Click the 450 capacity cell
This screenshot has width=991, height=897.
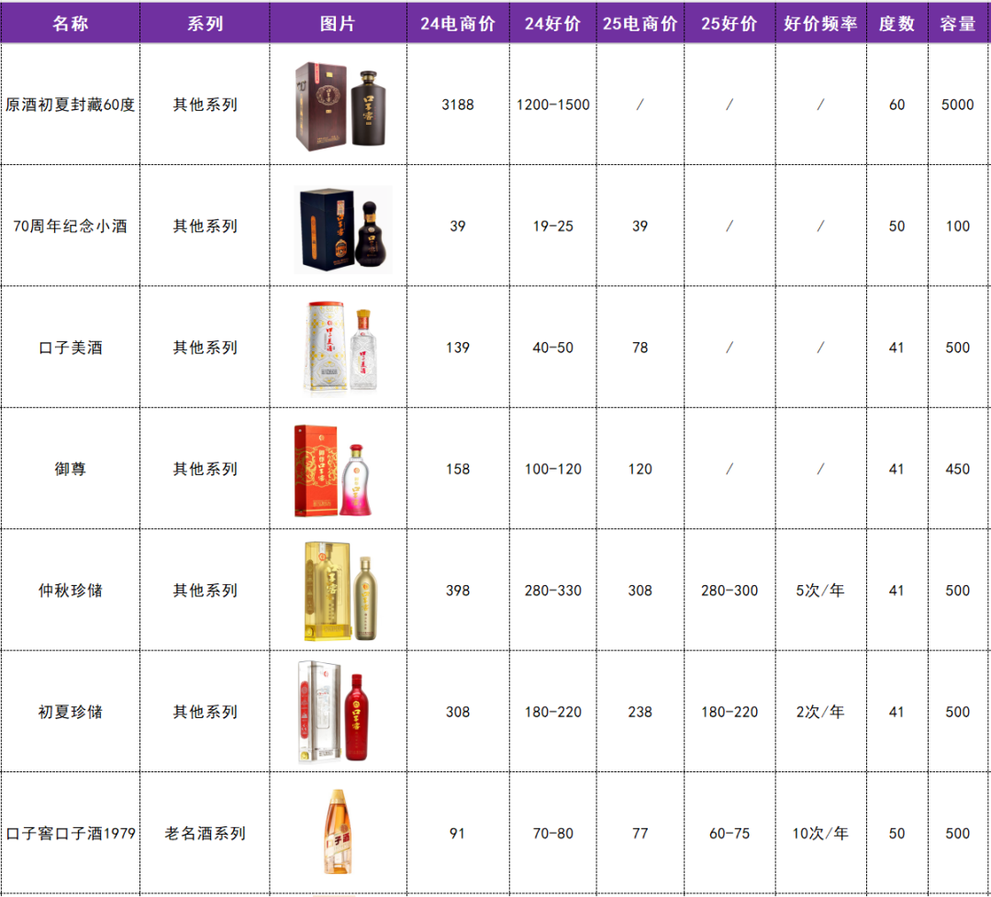[x=958, y=469]
